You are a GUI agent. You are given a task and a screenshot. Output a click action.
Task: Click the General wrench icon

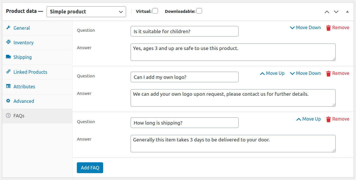(8, 28)
